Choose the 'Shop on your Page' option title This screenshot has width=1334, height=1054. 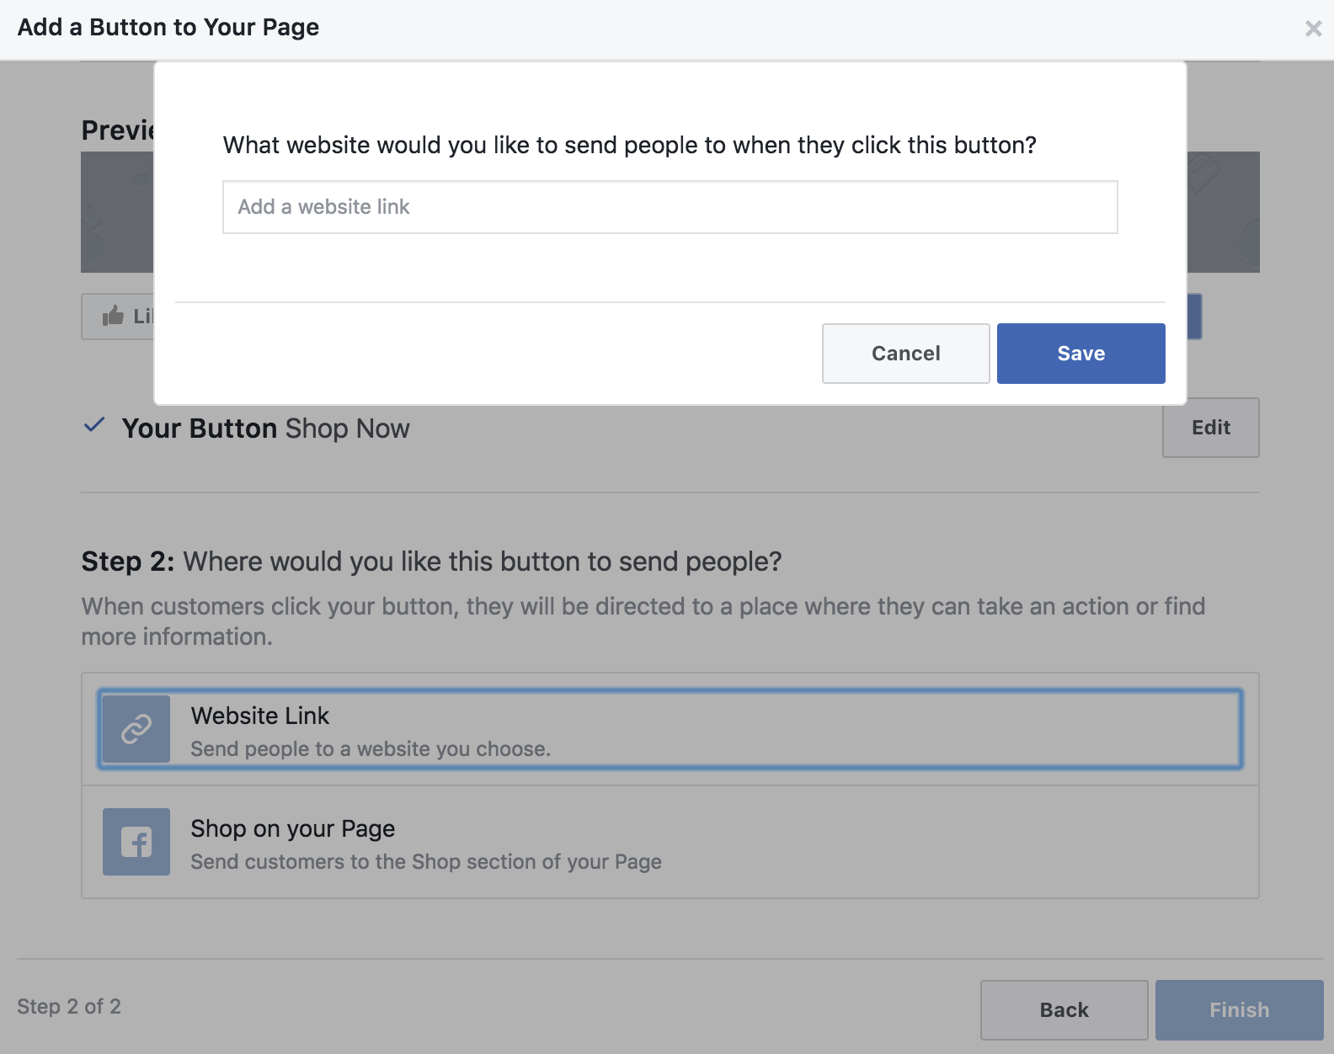(x=292, y=828)
